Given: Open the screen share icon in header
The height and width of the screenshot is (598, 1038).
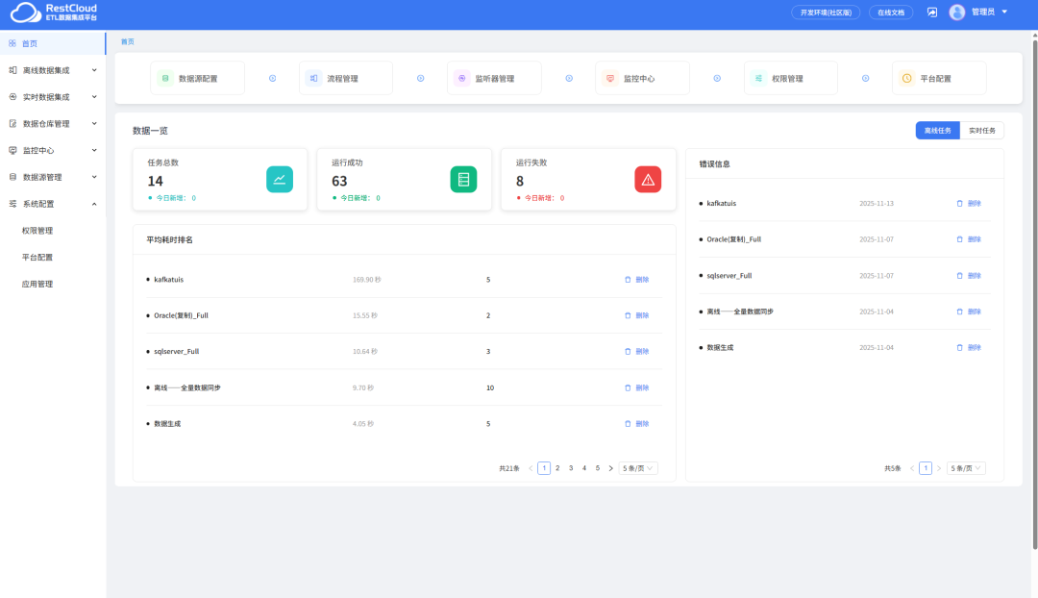Looking at the screenshot, I should 932,12.
